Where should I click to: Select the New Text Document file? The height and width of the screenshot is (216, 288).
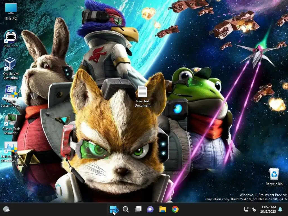point(143,96)
